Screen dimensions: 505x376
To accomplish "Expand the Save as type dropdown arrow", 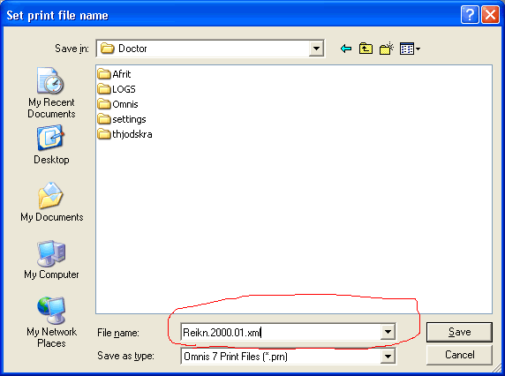I will pyautogui.click(x=388, y=357).
